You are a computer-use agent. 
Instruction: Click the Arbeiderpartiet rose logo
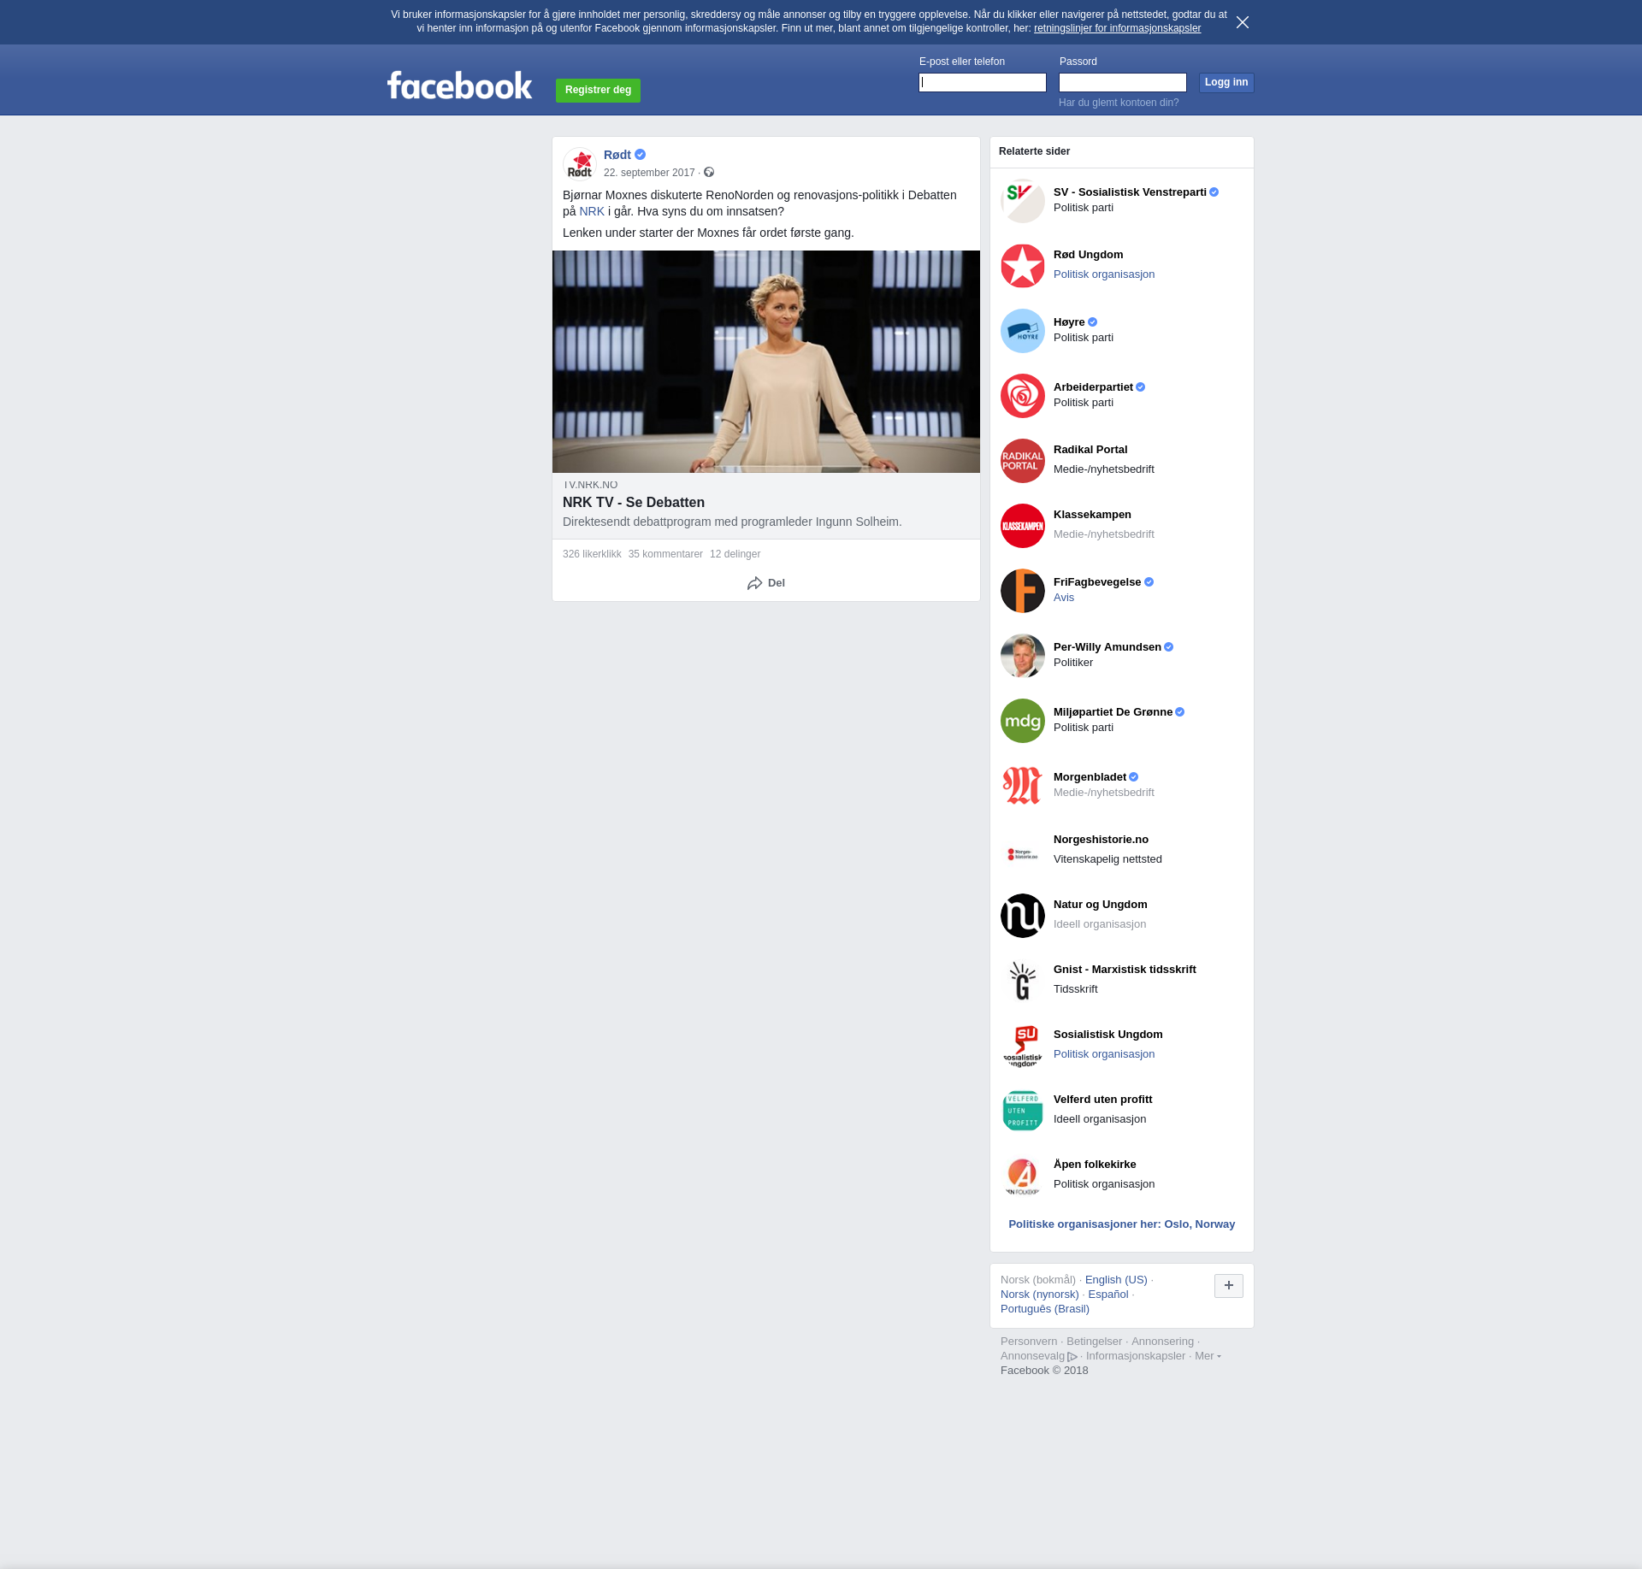[1022, 396]
